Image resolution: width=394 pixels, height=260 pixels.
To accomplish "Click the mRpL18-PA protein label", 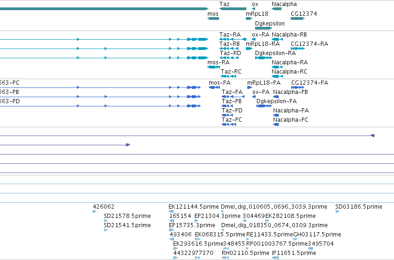I will tap(264, 83).
